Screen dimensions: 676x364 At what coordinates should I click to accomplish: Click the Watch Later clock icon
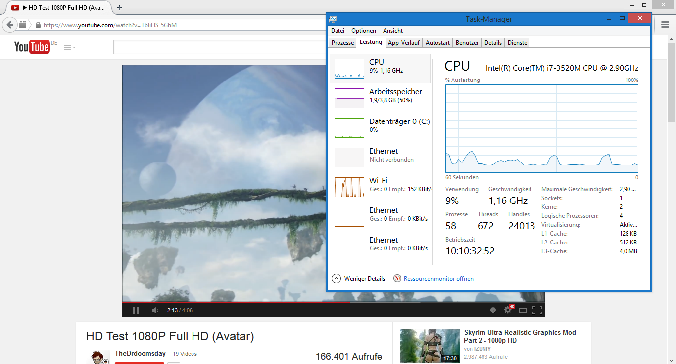pyautogui.click(x=493, y=310)
